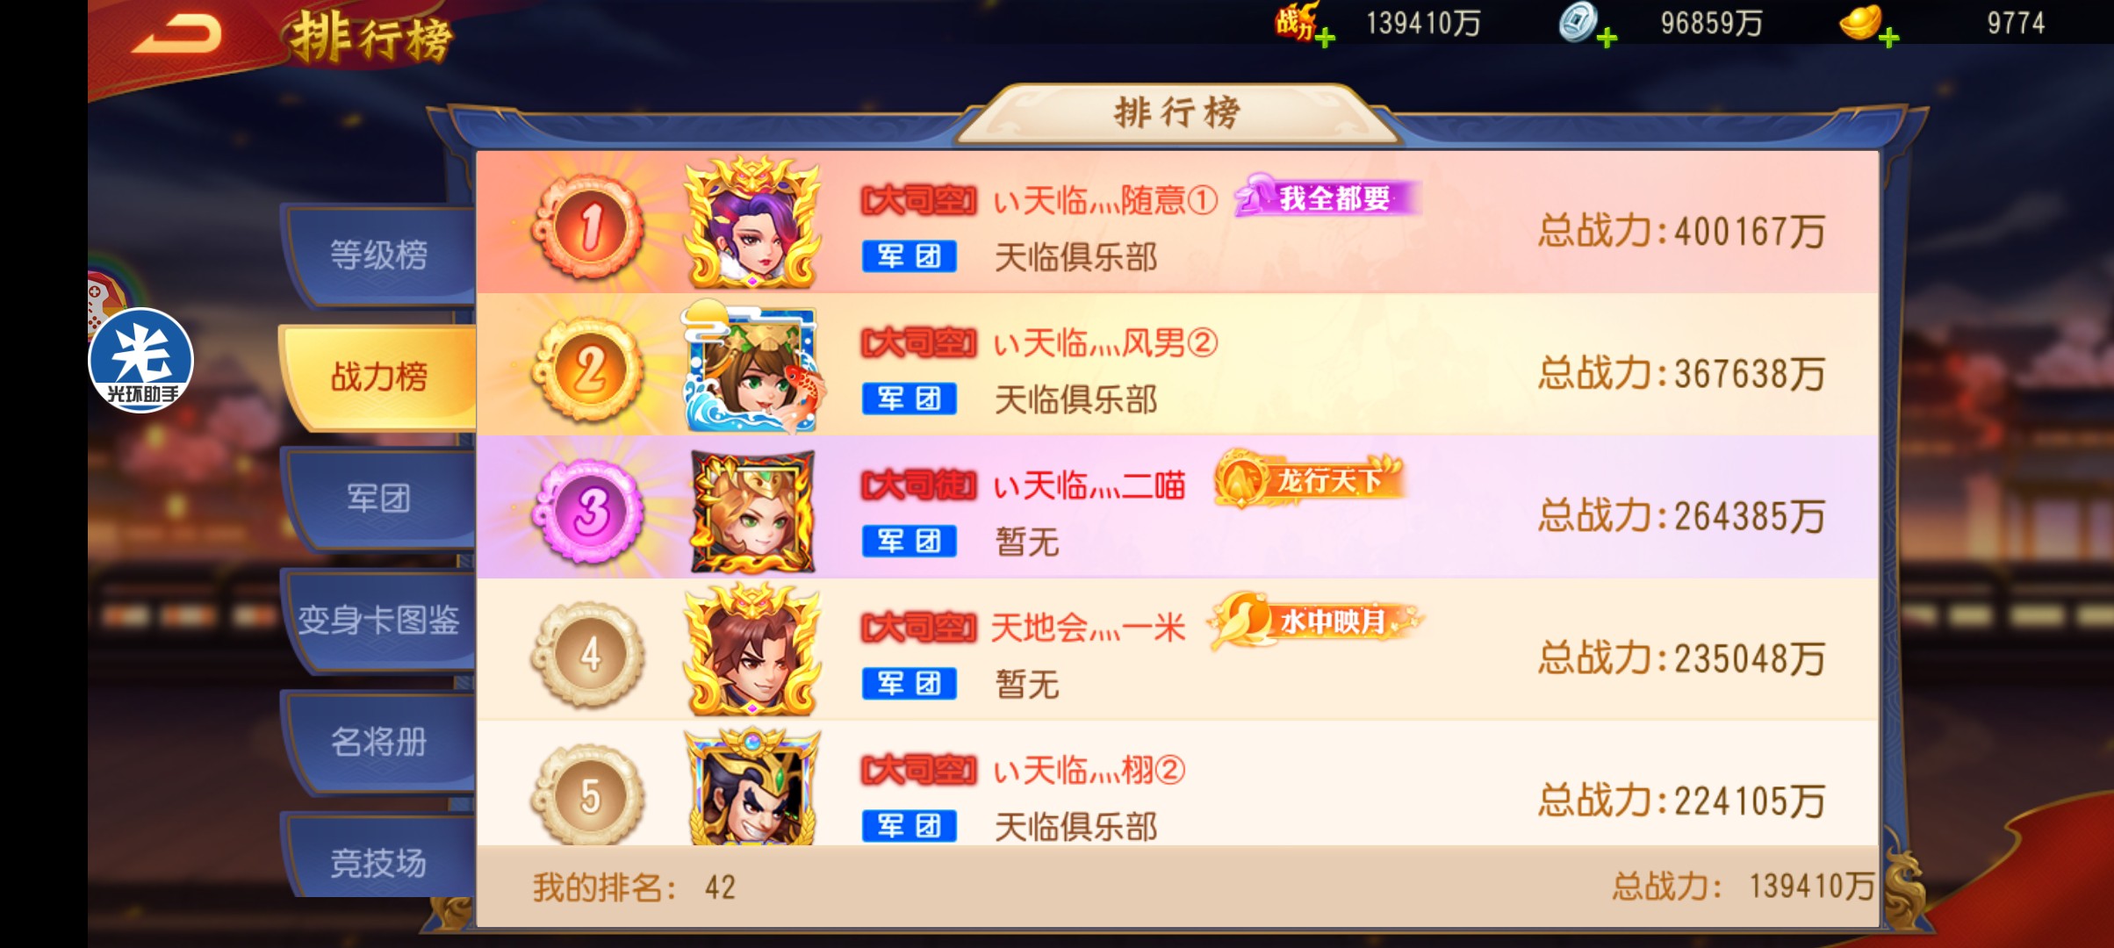View rank 5 player's helmeted warrior avatar
This screenshot has height=948, width=2114.
point(752,788)
